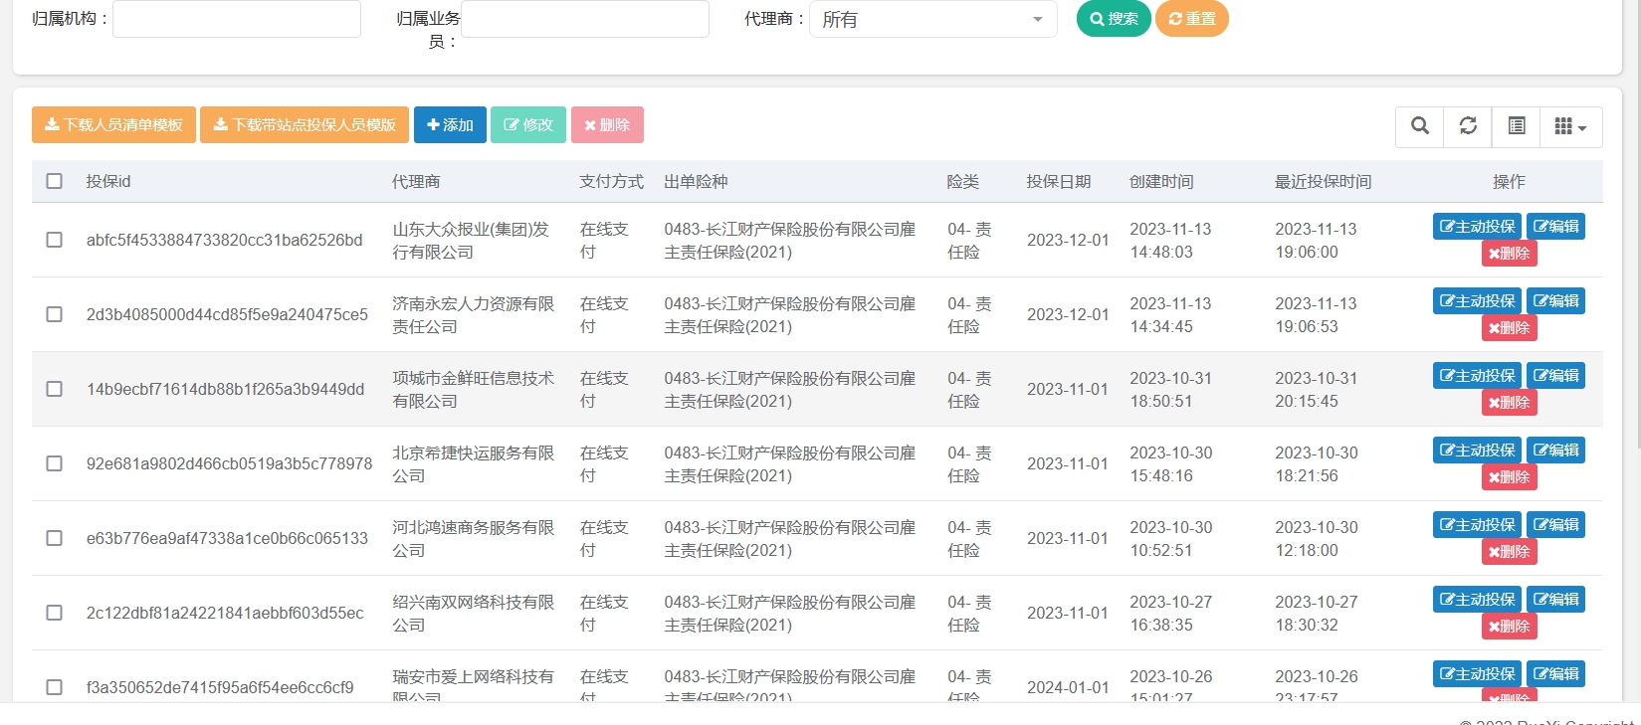Screen dimensions: 1641x725
Task: Click 编辑 for 项城市金鲜旺 row
Action: tap(1555, 376)
